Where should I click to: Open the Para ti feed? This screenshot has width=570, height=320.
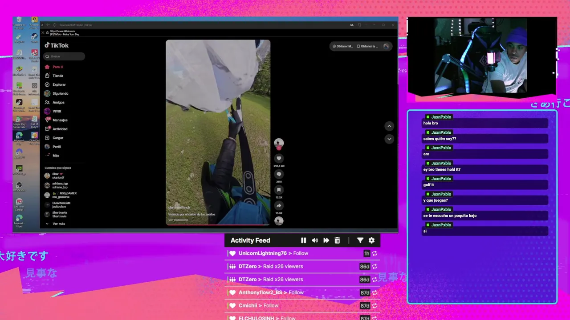pos(54,67)
